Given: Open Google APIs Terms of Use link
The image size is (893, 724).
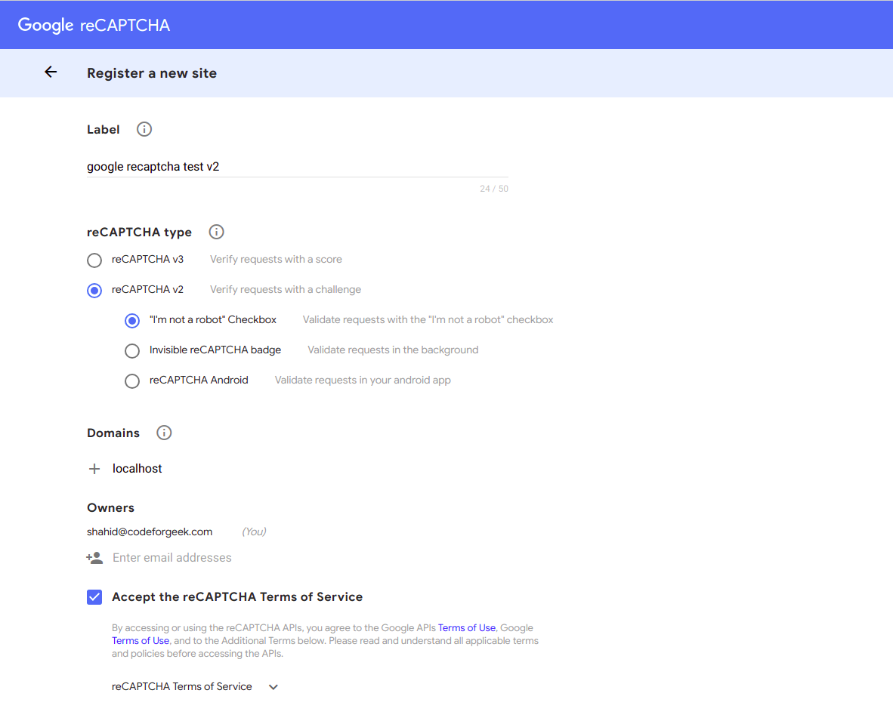Looking at the screenshot, I should point(466,628).
